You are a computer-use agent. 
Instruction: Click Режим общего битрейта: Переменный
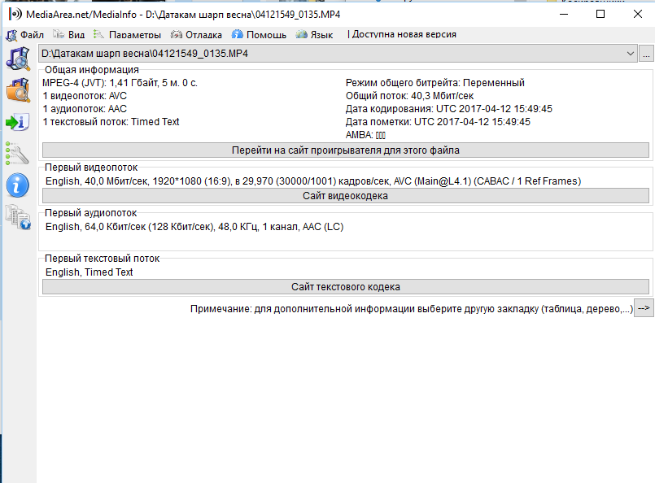click(434, 83)
